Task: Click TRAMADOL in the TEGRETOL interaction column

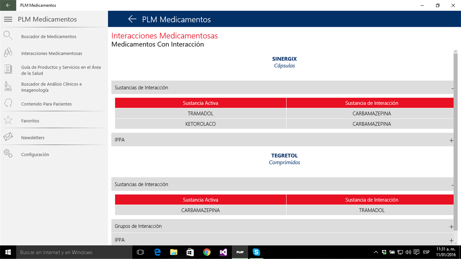Action: [370, 210]
